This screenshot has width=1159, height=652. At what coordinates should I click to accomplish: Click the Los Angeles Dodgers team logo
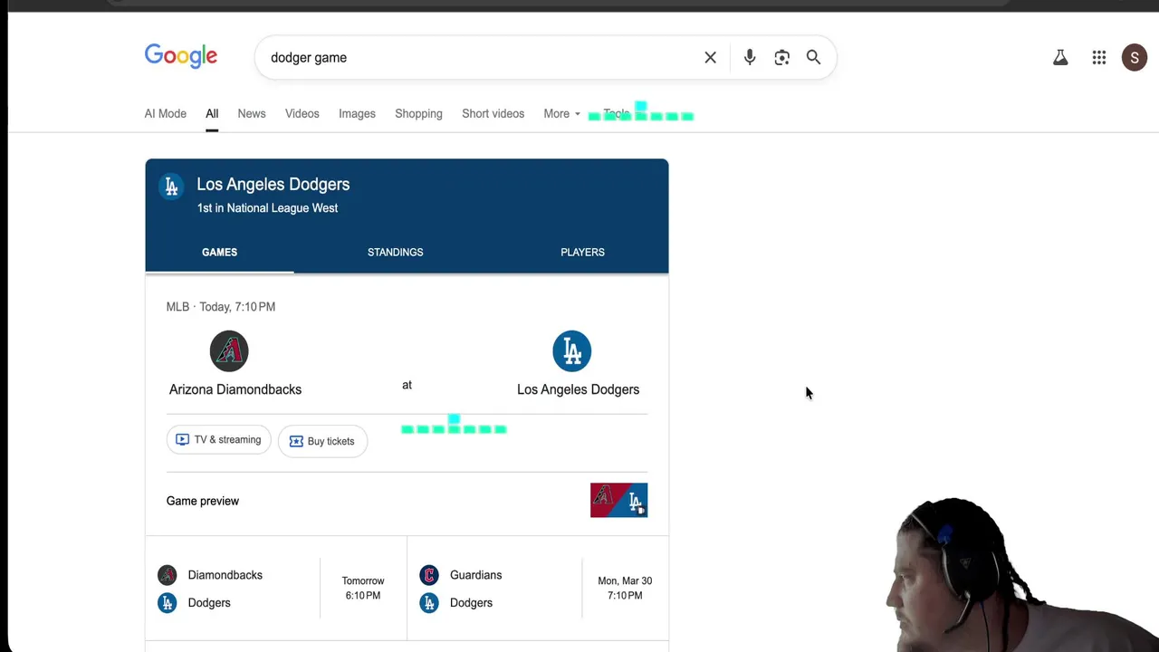click(572, 351)
